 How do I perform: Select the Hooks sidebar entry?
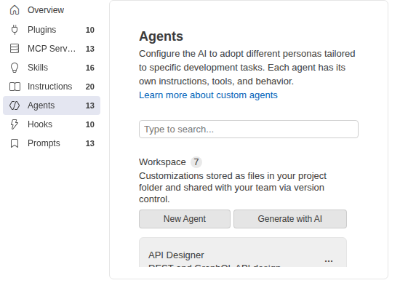point(52,124)
